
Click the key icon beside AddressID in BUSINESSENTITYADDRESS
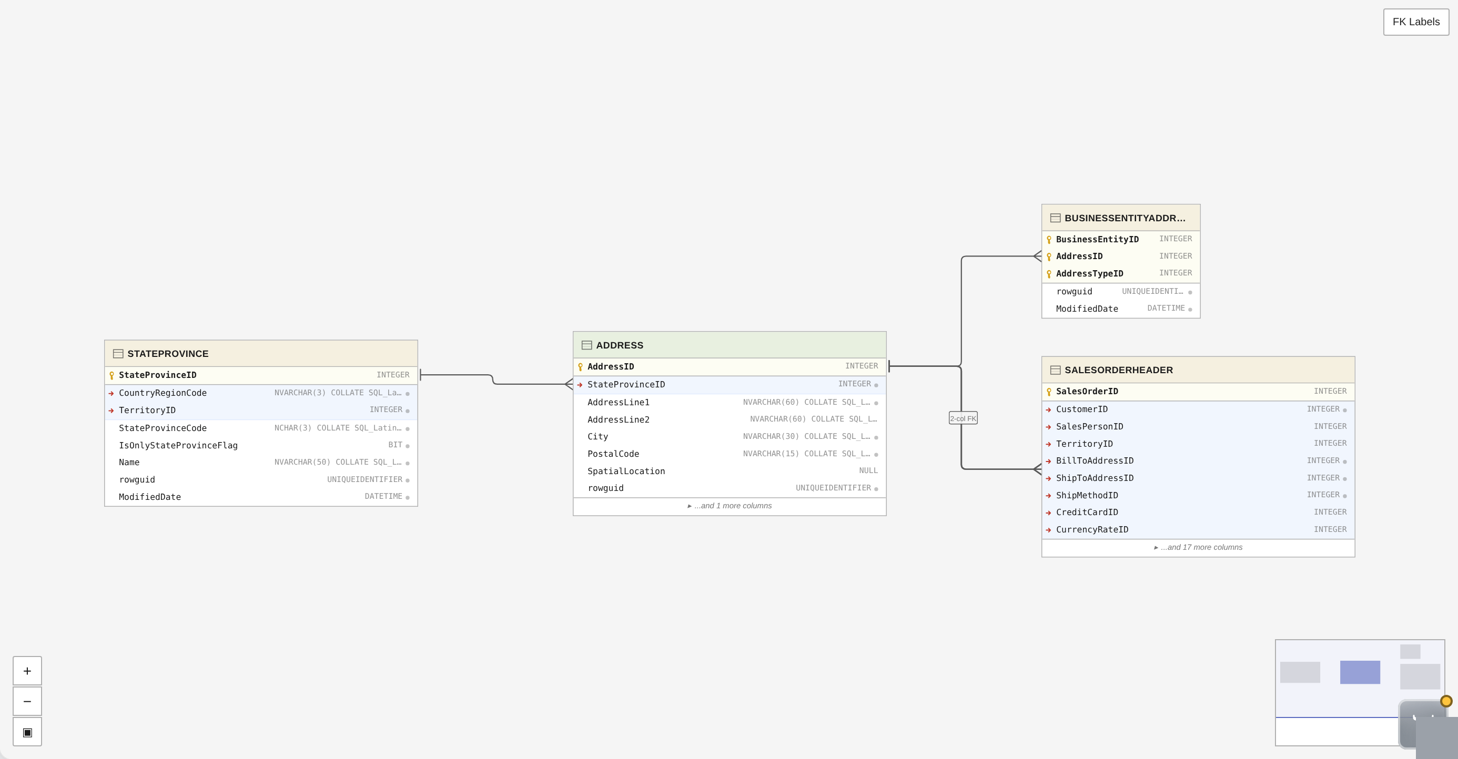(1050, 255)
